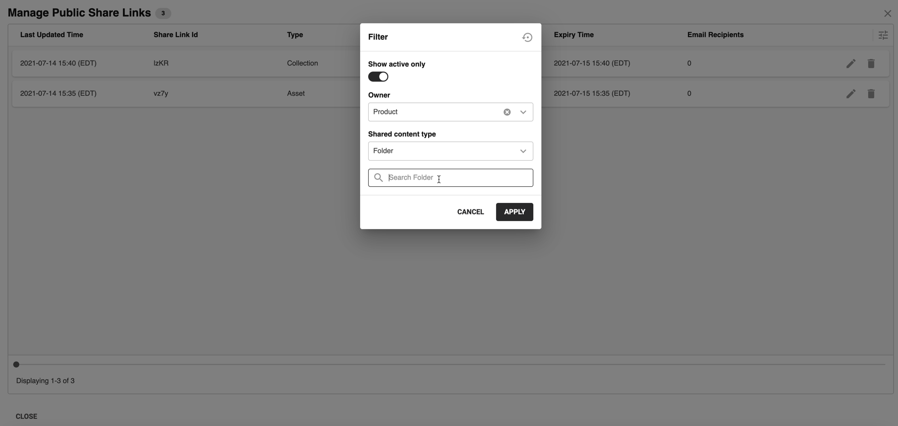Image resolution: width=898 pixels, height=426 pixels.
Task: Toggle the Show active only switch
Action: point(378,77)
